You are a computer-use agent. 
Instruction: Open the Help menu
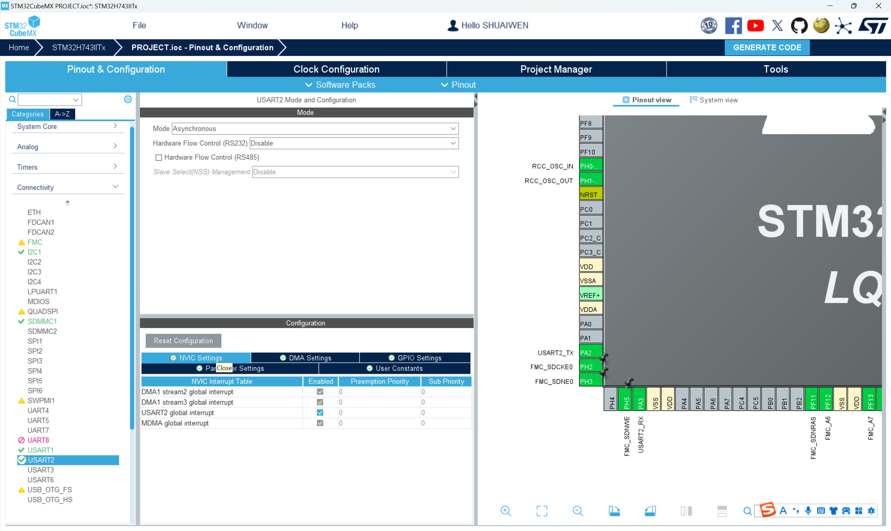tap(349, 25)
